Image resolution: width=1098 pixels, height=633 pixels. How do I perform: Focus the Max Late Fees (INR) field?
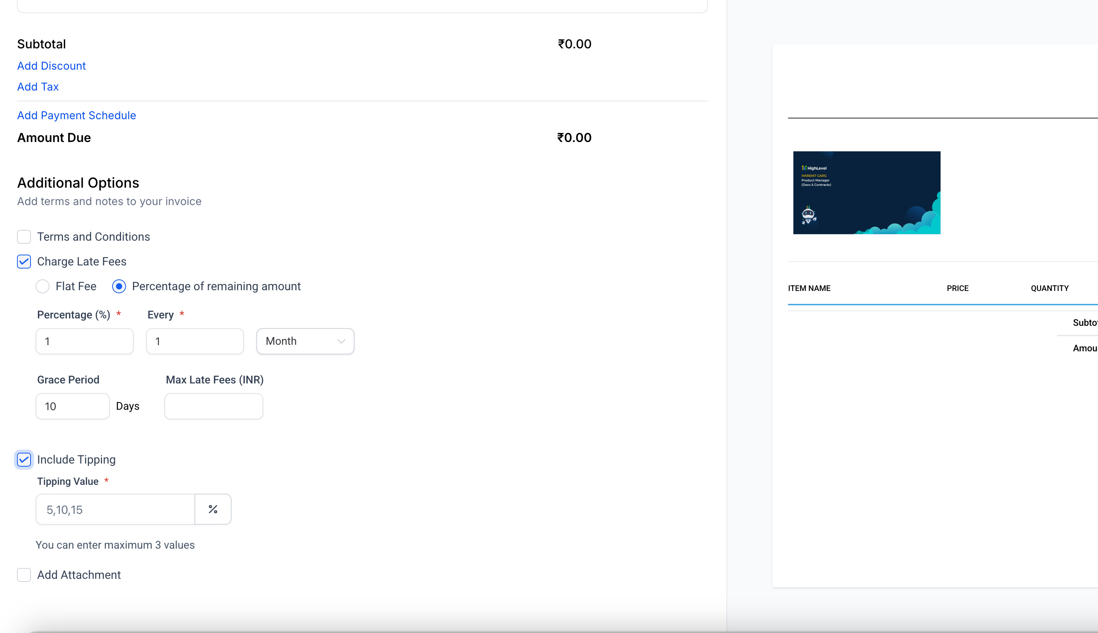(x=213, y=406)
